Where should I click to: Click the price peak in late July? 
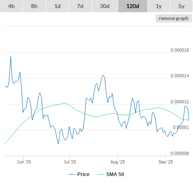103,75
